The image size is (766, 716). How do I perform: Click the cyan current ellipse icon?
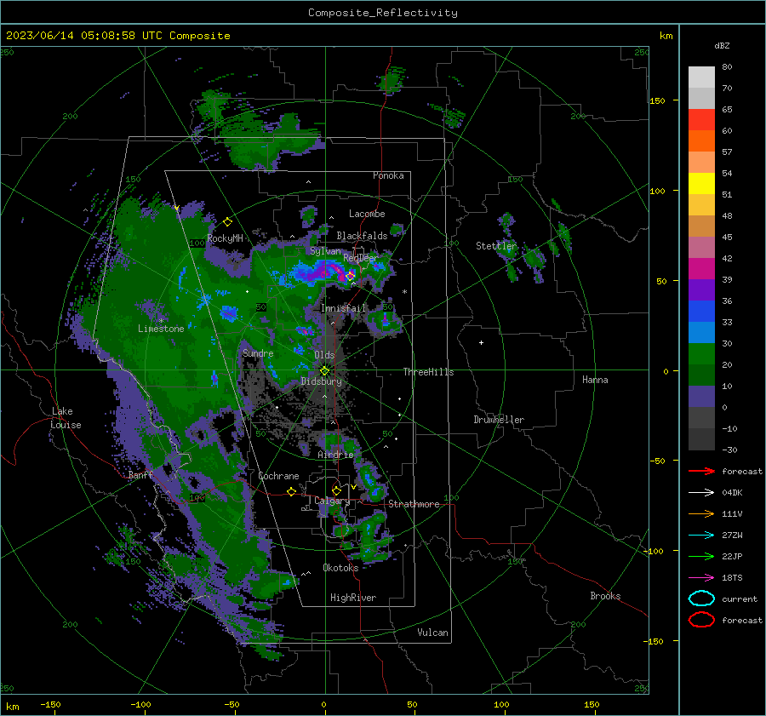pyautogui.click(x=701, y=599)
